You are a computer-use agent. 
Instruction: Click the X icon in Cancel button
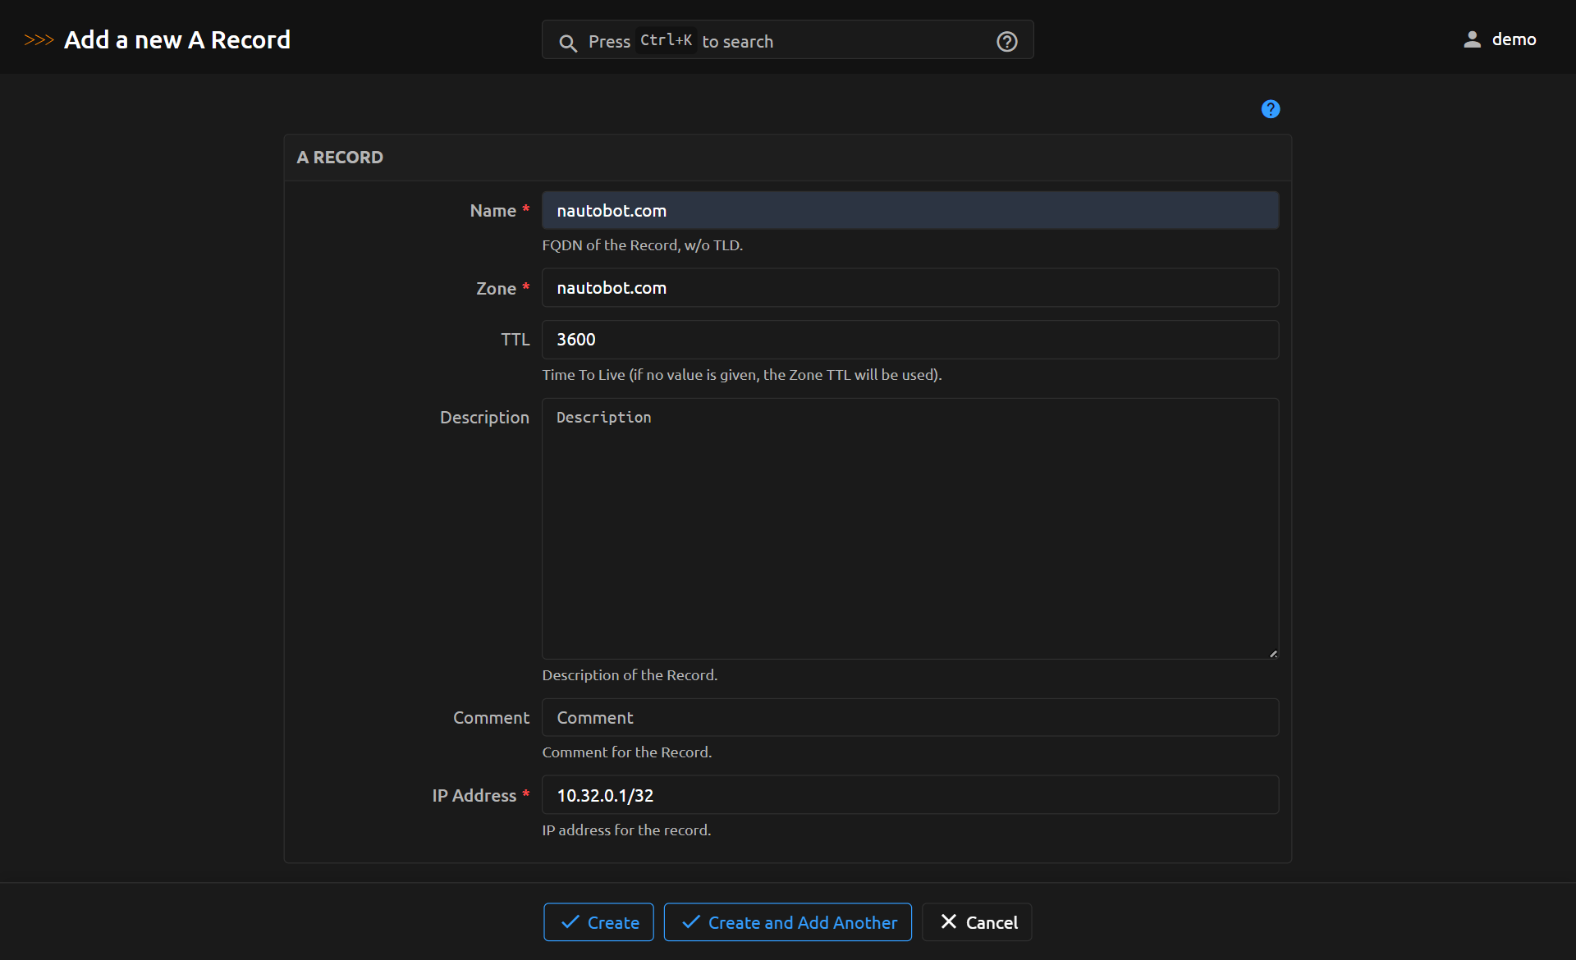point(948,921)
